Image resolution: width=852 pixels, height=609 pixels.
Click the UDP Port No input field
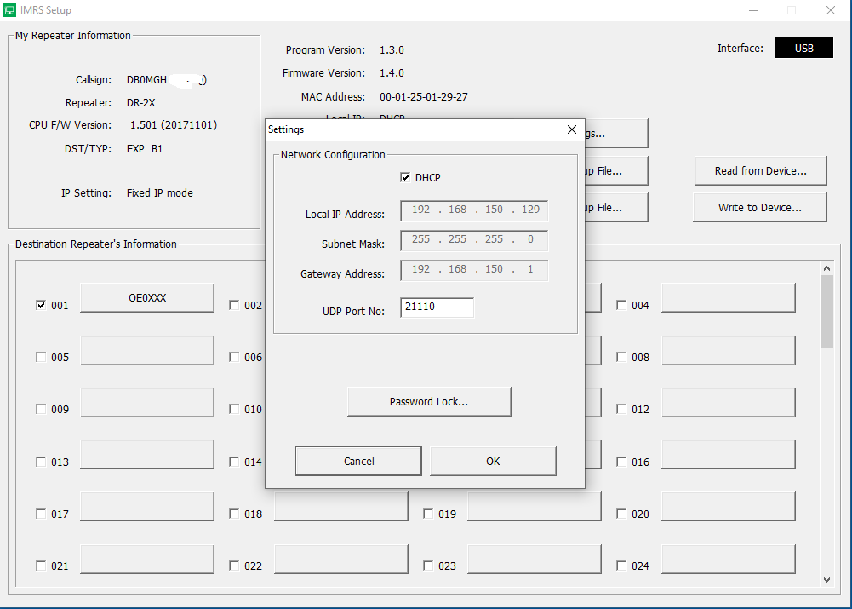437,307
